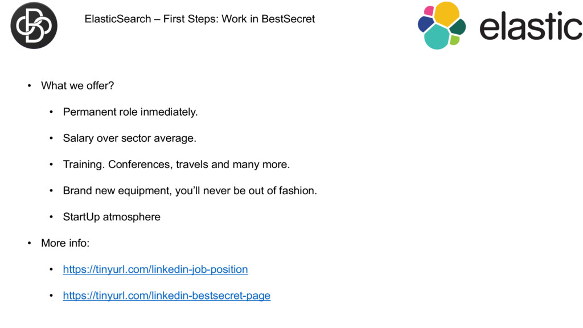Click the 'More info:' bullet text
583x328 pixels.
click(65, 243)
